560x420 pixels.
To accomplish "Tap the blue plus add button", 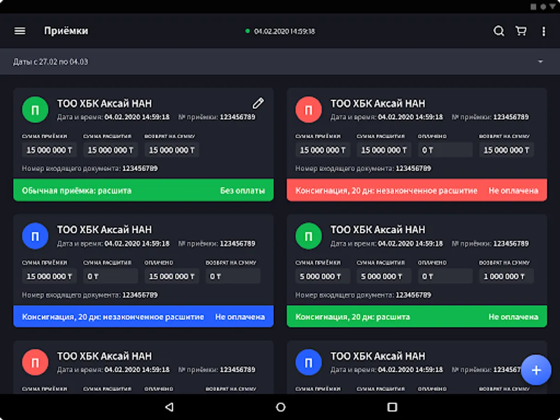I will click(x=536, y=371).
